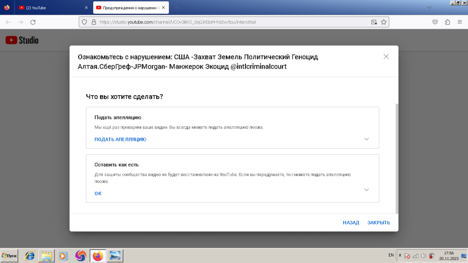Click the "ПОДАТЬ АПЕЛЛЯЦИЮ" link
Viewport: 468px width, 263px height.
[x=120, y=140]
